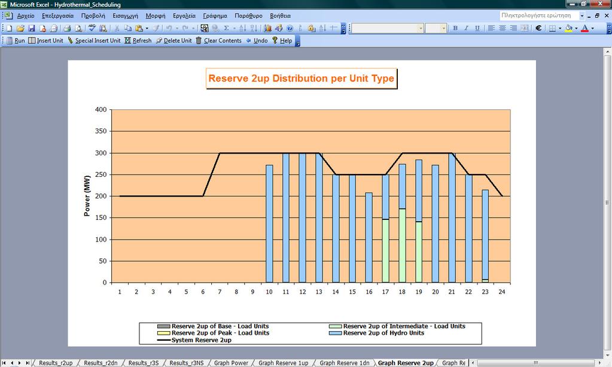Click the Euro currency icon
612x367 pixels.
point(538,28)
